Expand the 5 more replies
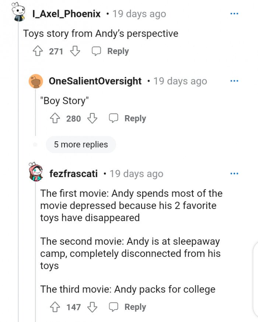 [x=81, y=145]
